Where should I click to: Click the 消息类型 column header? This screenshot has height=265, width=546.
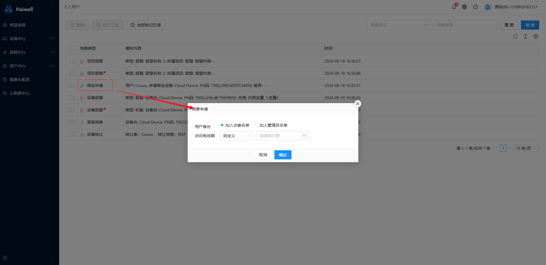pos(88,48)
